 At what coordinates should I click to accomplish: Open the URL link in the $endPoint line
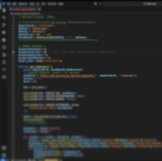pos(68,76)
